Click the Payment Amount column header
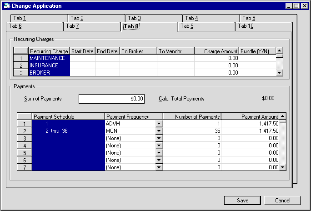This screenshot has width=311, height=211. pyautogui.click(x=251, y=116)
